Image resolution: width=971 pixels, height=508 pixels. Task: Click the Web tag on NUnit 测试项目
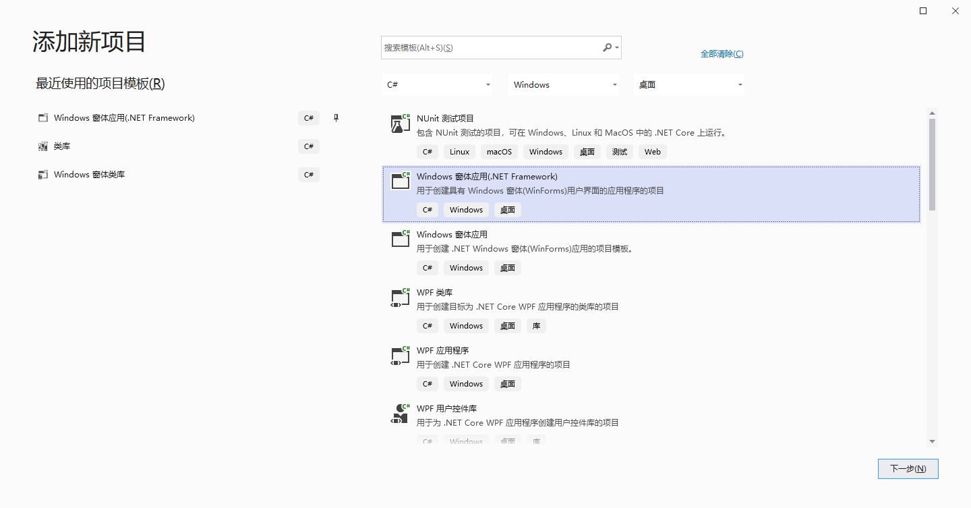click(x=652, y=151)
